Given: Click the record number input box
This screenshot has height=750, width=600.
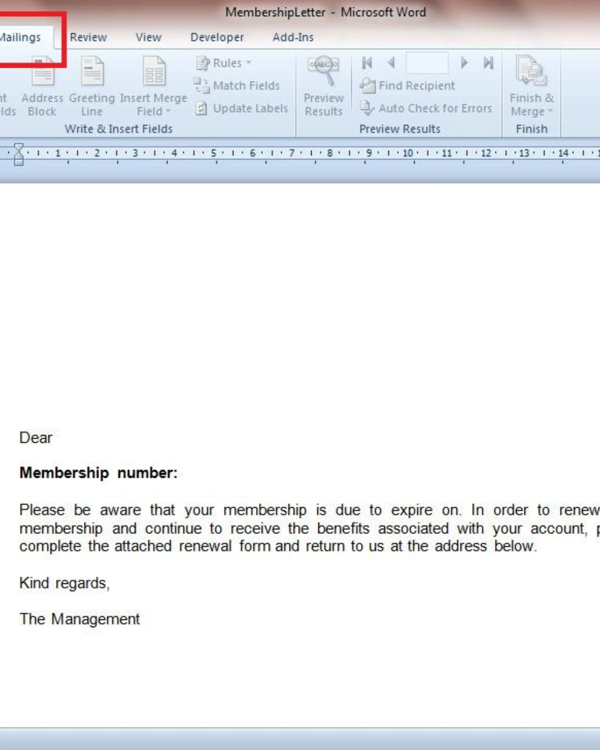Looking at the screenshot, I should click(427, 63).
